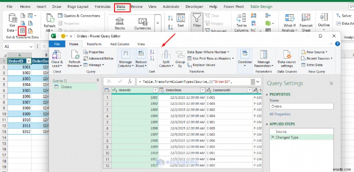Click Power Query formula bar text
This screenshot has width=354, height=172.
tap(186, 82)
